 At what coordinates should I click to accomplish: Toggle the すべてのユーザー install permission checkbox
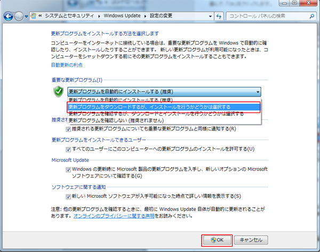coord(68,149)
